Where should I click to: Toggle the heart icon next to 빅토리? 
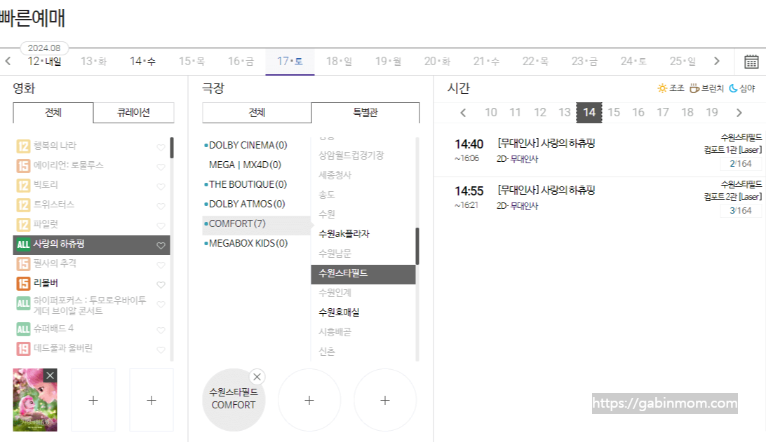pyautogui.click(x=160, y=186)
